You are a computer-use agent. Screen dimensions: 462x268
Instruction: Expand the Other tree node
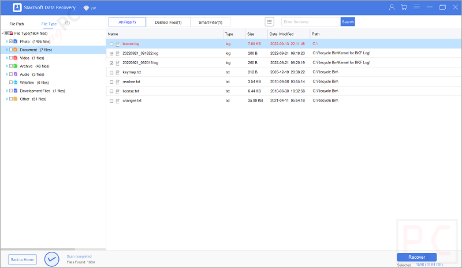[7, 99]
